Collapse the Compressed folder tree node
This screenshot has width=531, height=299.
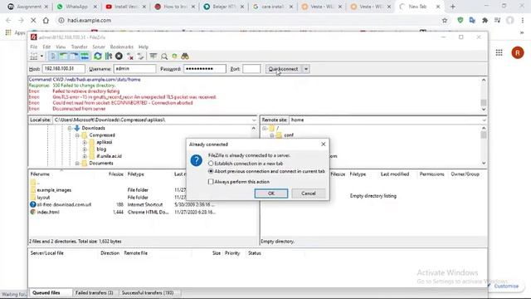pyautogui.click(x=77, y=135)
